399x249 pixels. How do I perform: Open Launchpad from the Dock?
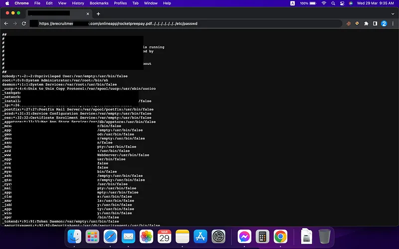click(92, 236)
